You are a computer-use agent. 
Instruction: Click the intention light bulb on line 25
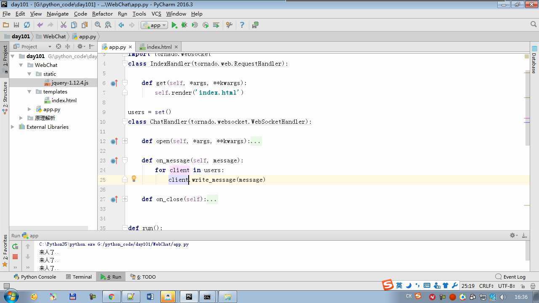click(134, 179)
